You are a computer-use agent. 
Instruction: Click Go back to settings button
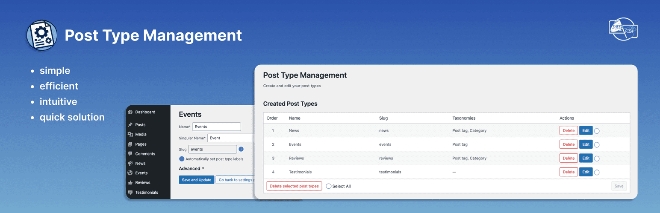click(236, 180)
